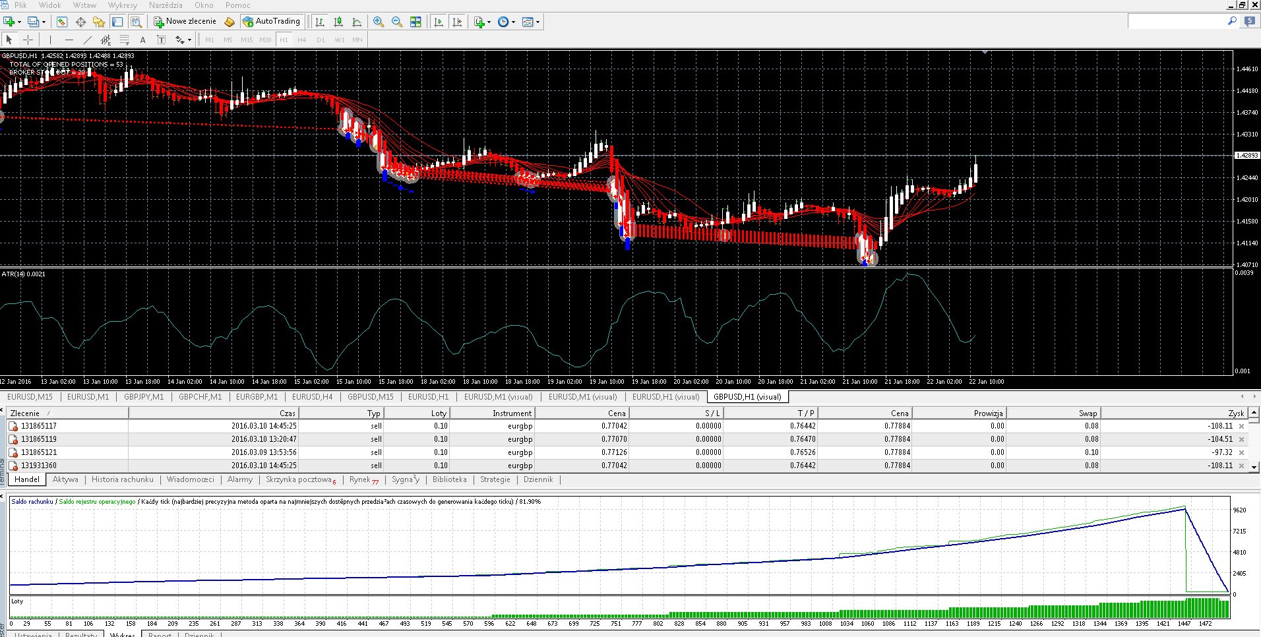Tile the chart windows
The width and height of the screenshot is (1261, 637).
(415, 21)
